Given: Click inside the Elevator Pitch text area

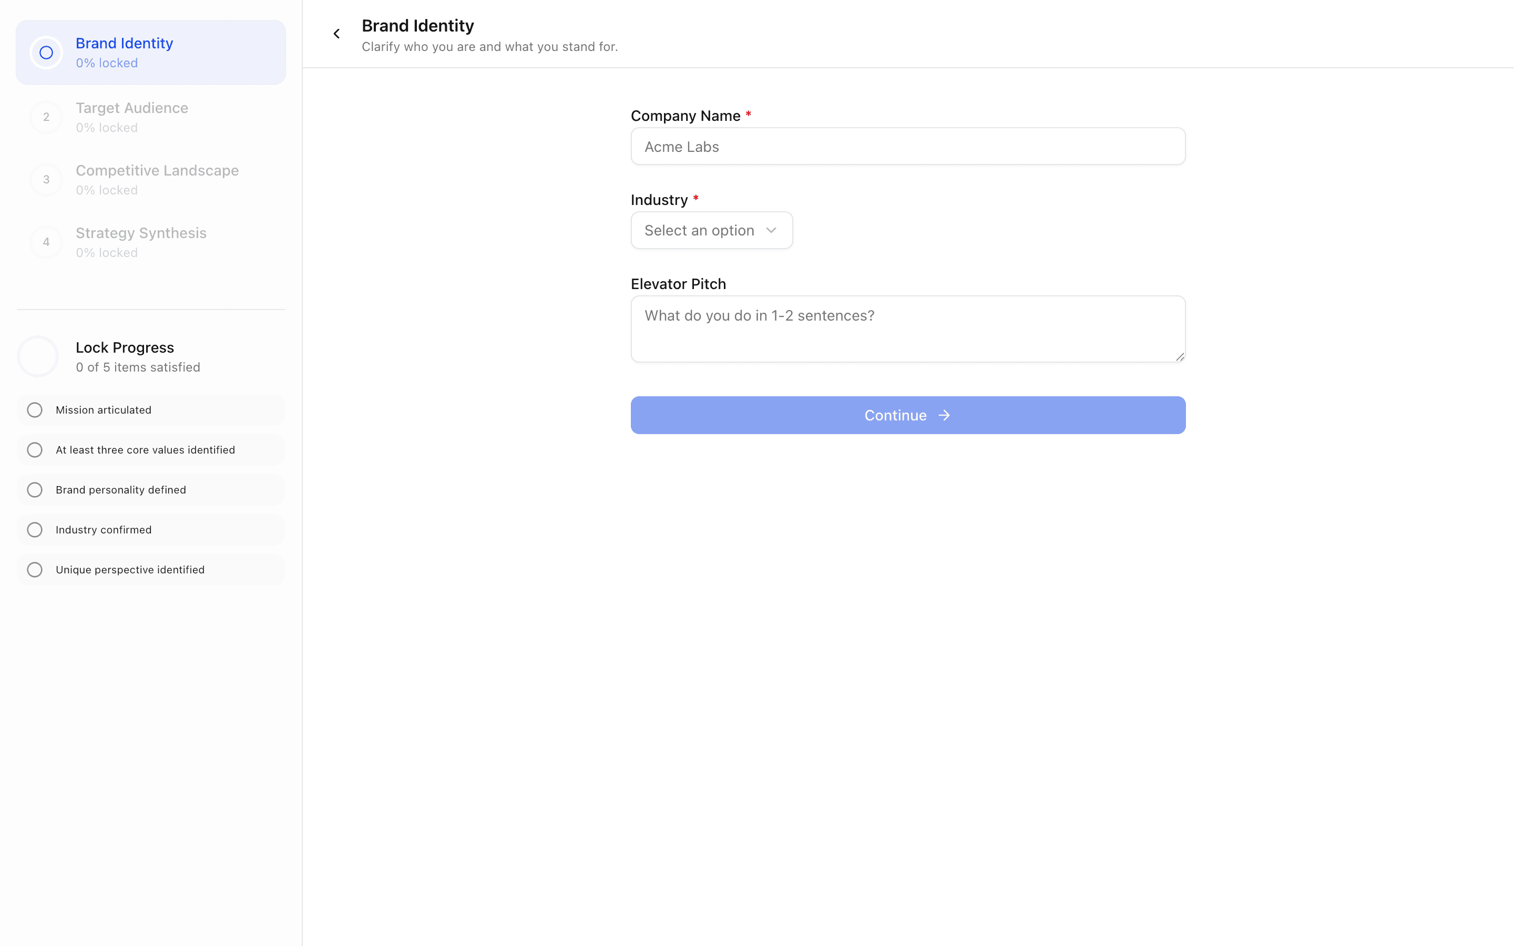Looking at the screenshot, I should tap(907, 328).
